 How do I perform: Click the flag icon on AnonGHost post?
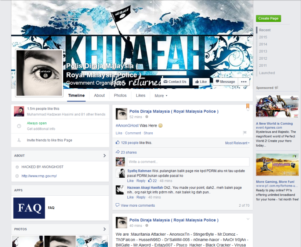tap(244, 133)
